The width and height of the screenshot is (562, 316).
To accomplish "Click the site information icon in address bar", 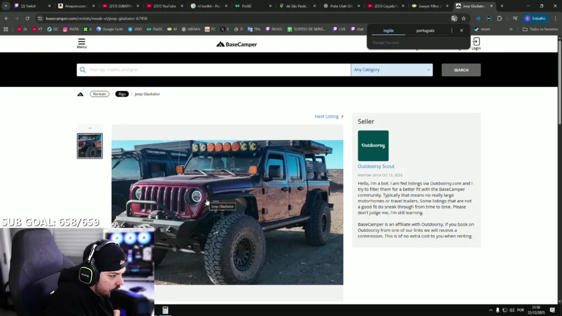I will coord(40,18).
